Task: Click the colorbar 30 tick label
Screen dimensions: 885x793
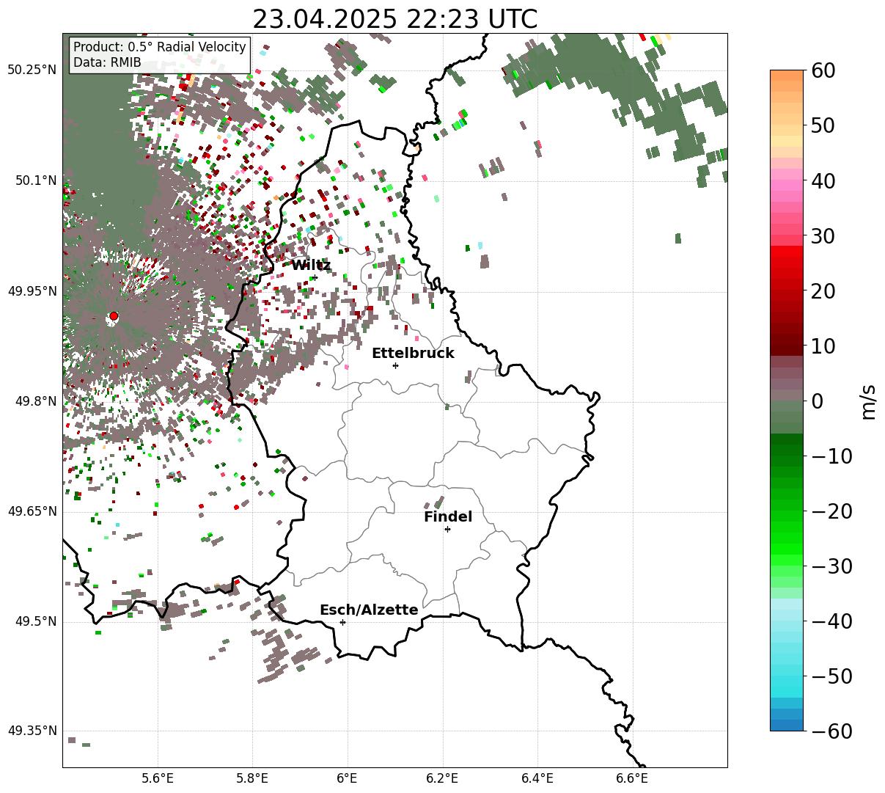Action: [x=822, y=235]
